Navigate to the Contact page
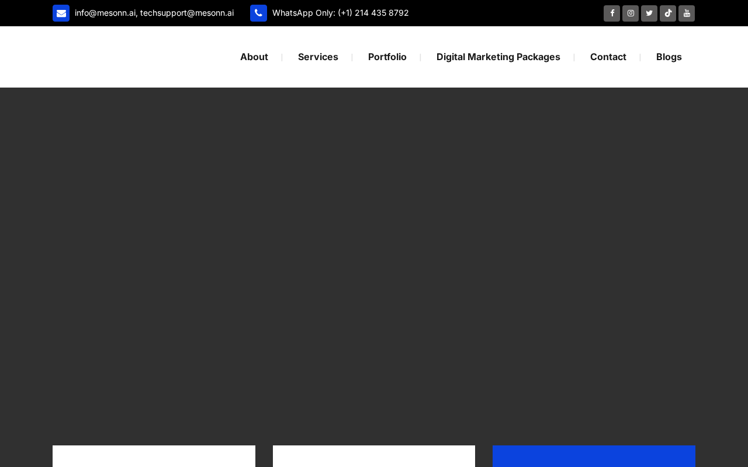The height and width of the screenshot is (467, 748). pos(608,57)
